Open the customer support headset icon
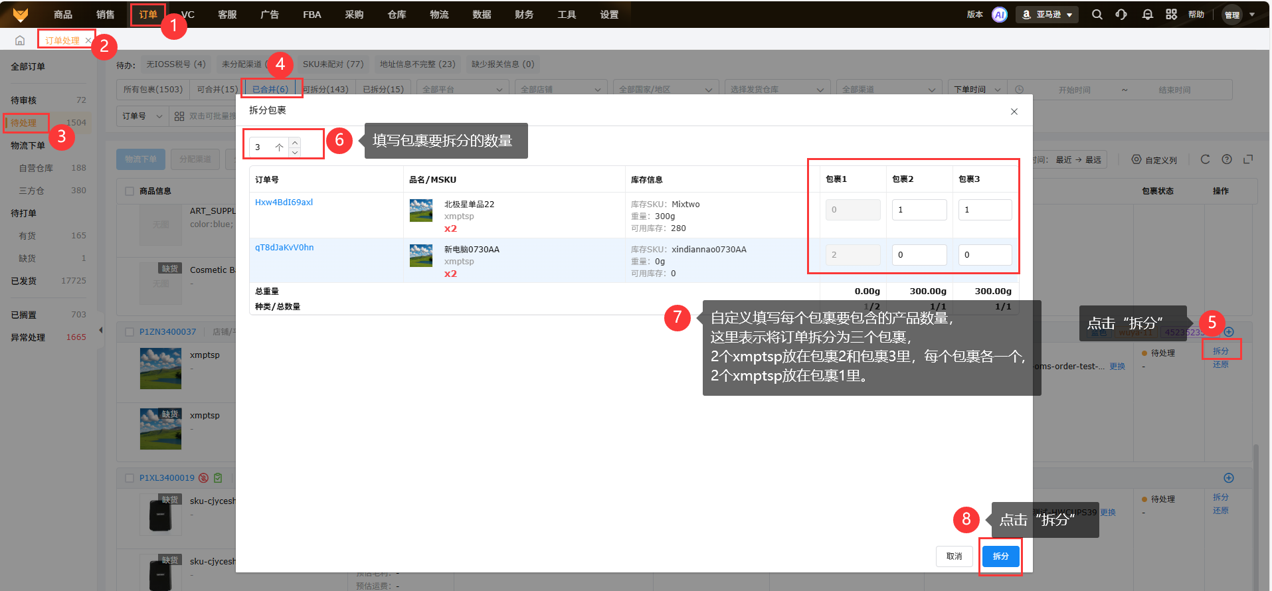The image size is (1272, 591). pyautogui.click(x=1121, y=15)
